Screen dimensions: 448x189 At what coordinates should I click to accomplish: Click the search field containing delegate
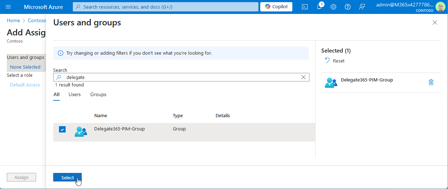point(178,77)
